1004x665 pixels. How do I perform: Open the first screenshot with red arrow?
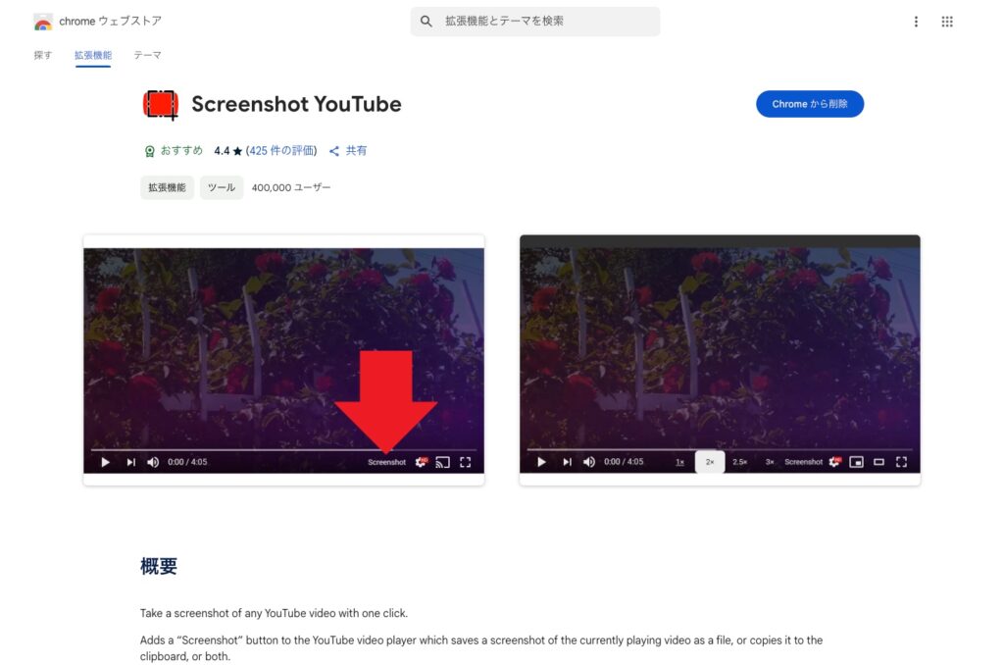pyautogui.click(x=283, y=360)
